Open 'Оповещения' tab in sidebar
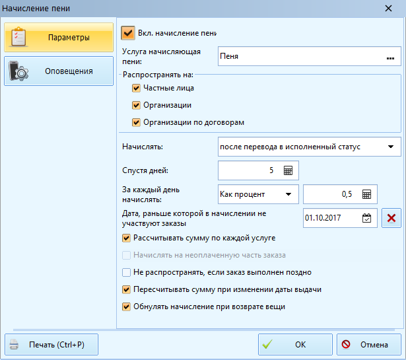The height and width of the screenshot is (360, 406). click(58, 71)
